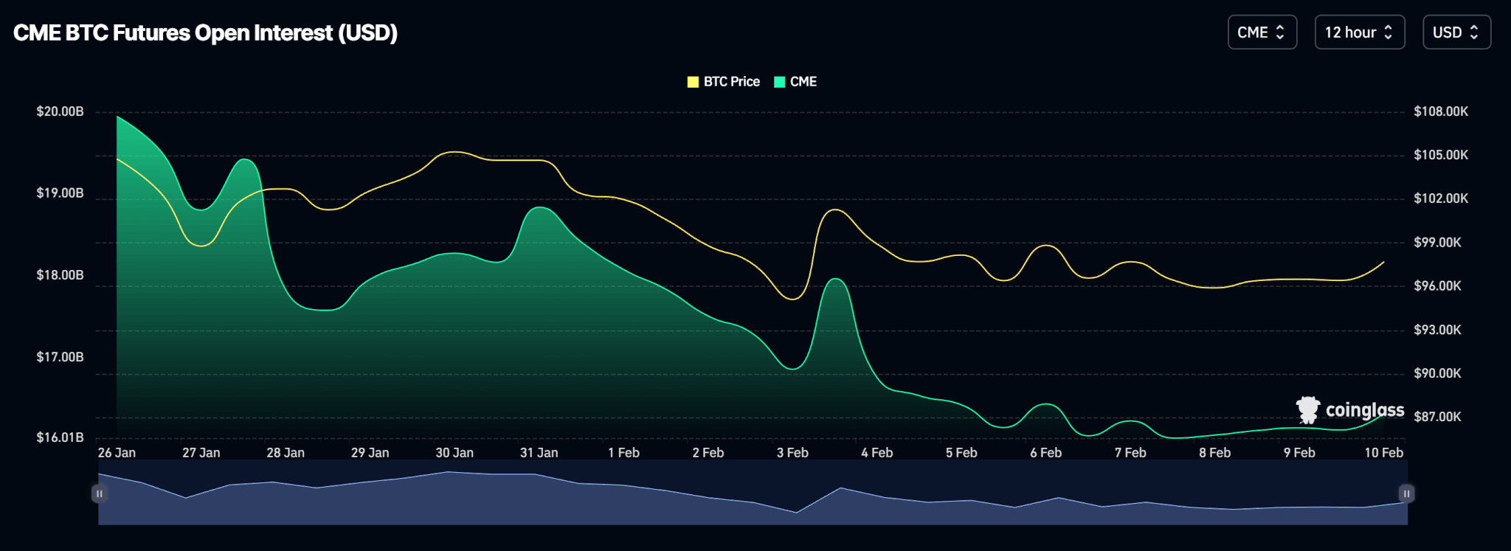
Task: Click the chevron arrows beside USD
Action: [1474, 32]
